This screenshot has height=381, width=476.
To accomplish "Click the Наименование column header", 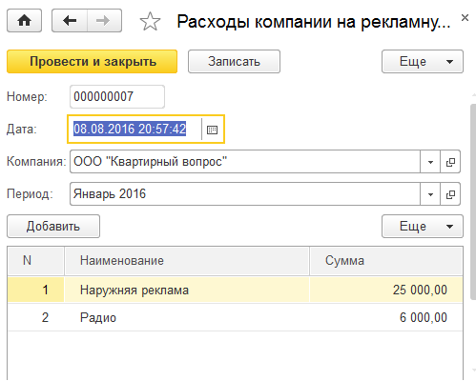I will 187,261.
